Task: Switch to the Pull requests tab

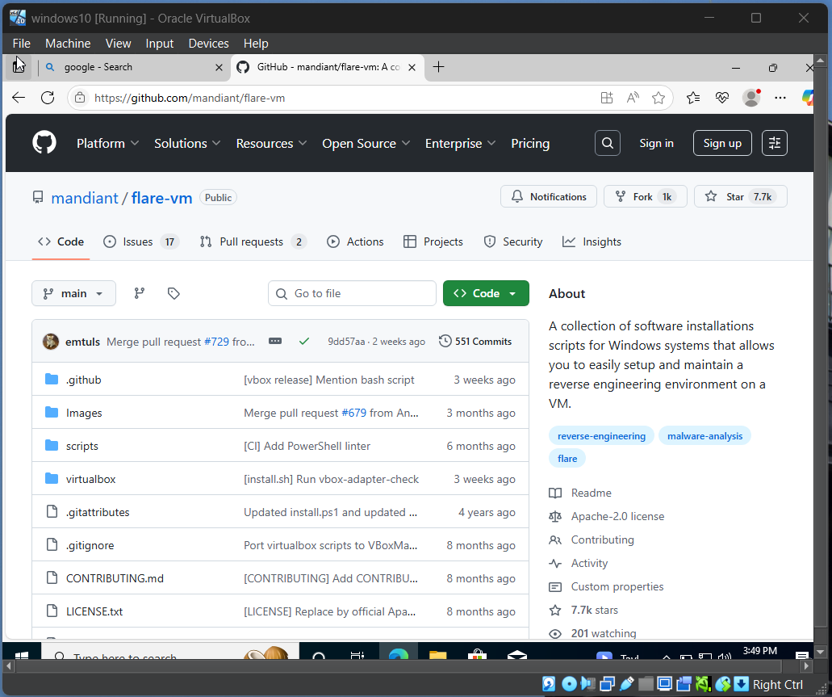Action: coord(253,241)
